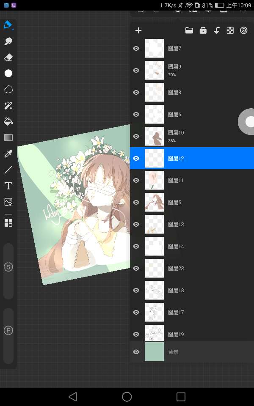Screen dimensions: 254x406
Task: Open the tool grid menu icon
Action: [8, 222]
